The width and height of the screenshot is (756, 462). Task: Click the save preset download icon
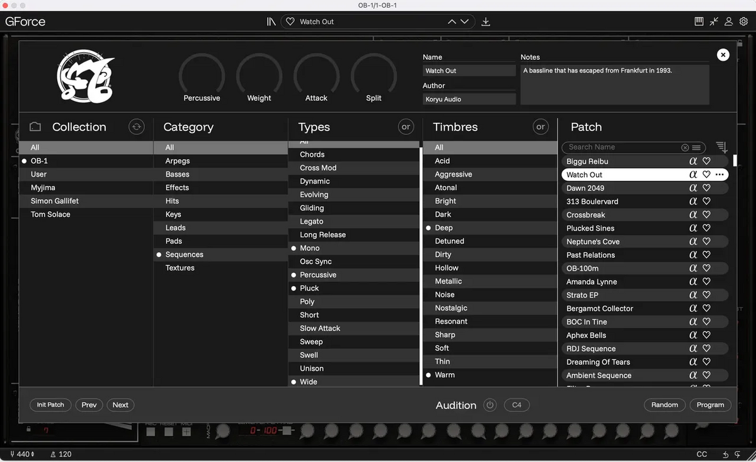coord(486,21)
